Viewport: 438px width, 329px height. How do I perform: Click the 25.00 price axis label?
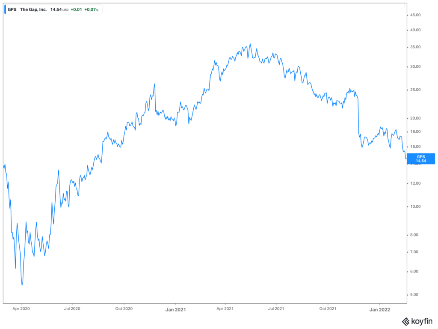(x=415, y=90)
